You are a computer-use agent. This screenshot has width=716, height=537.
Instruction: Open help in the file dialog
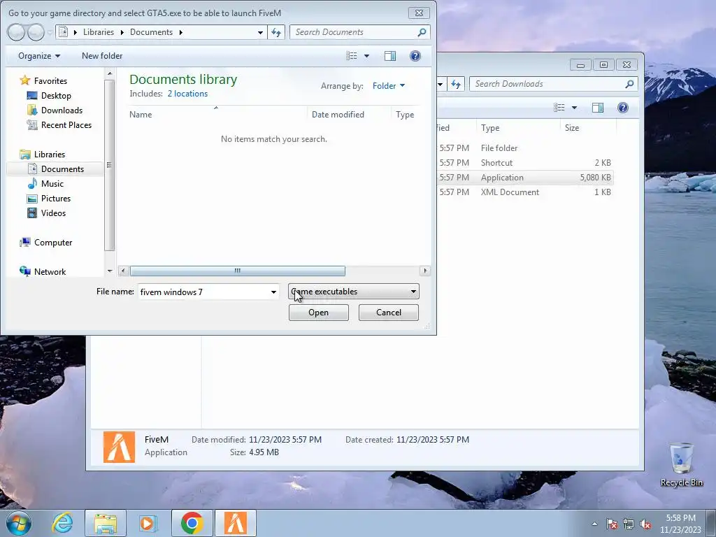coord(415,56)
